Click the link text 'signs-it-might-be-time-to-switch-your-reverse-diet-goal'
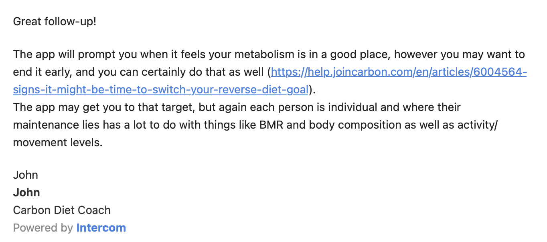Image resolution: width=547 pixels, height=242 pixels. [160, 90]
